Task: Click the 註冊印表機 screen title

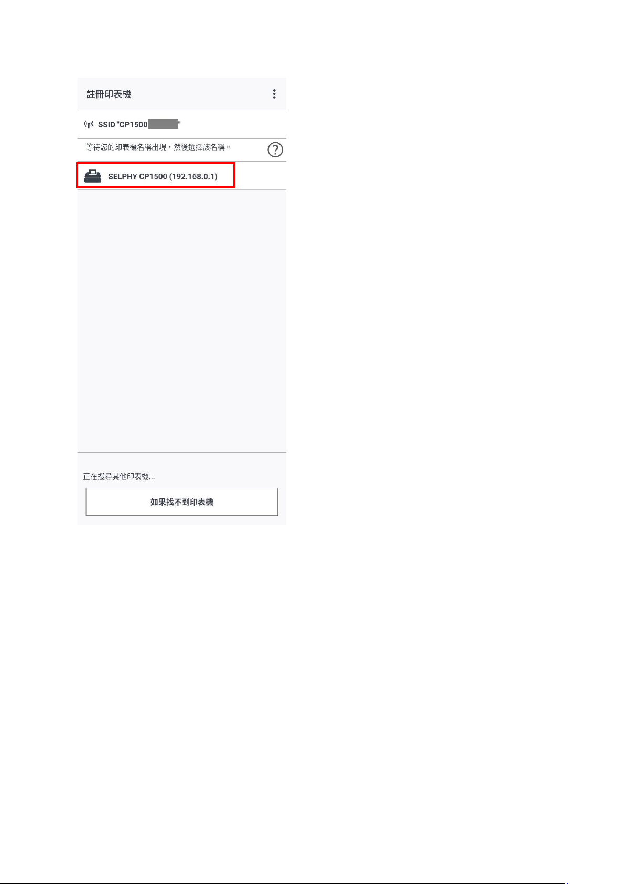Action: point(109,94)
